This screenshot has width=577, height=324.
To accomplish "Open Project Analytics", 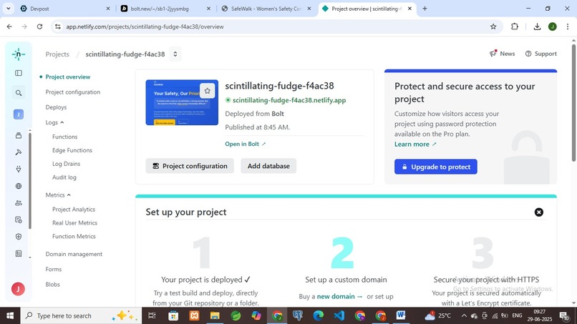I will (x=74, y=210).
